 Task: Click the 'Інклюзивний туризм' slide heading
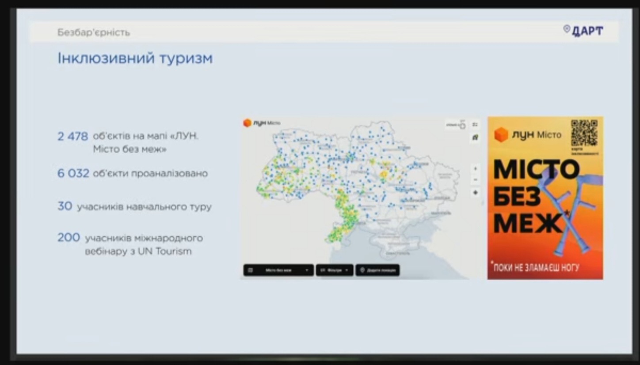pyautogui.click(x=135, y=58)
